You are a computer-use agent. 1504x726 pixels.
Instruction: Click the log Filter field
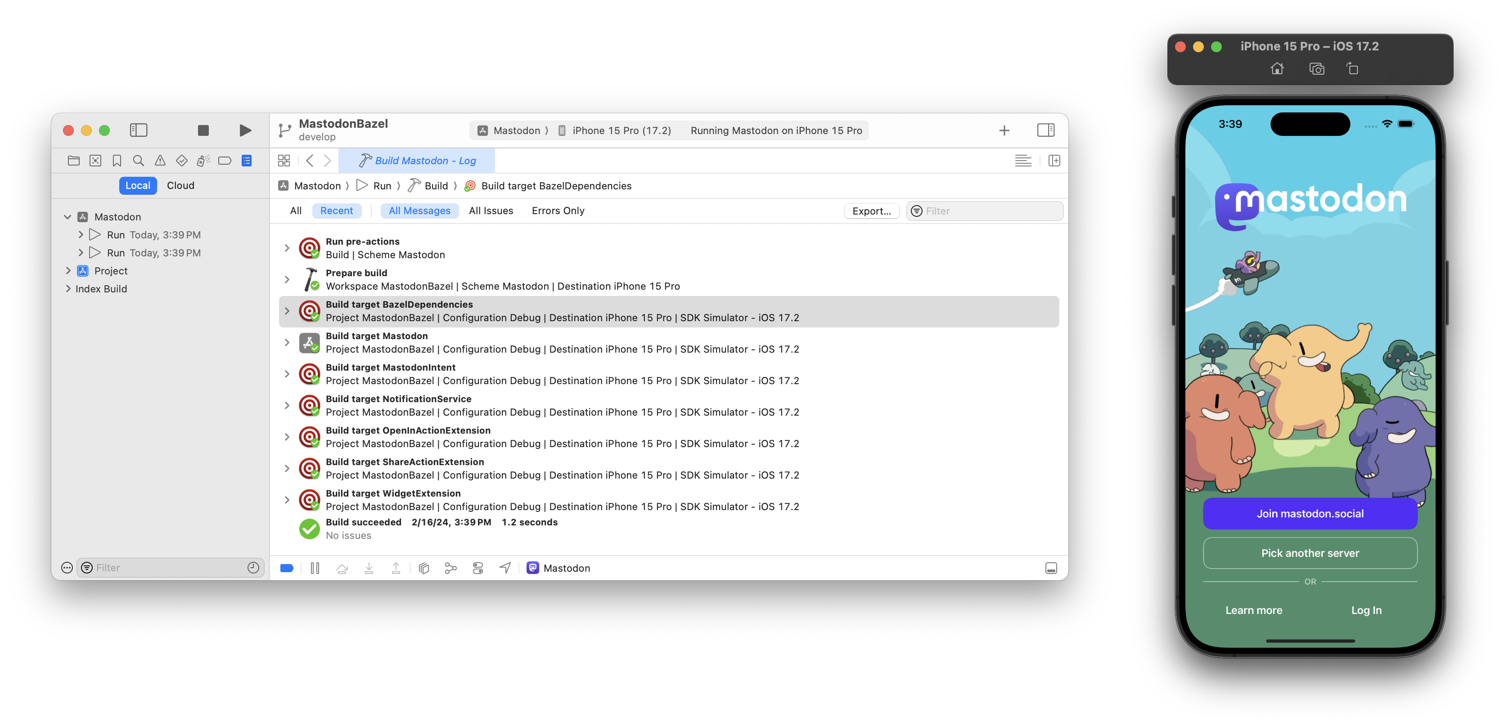tap(984, 211)
